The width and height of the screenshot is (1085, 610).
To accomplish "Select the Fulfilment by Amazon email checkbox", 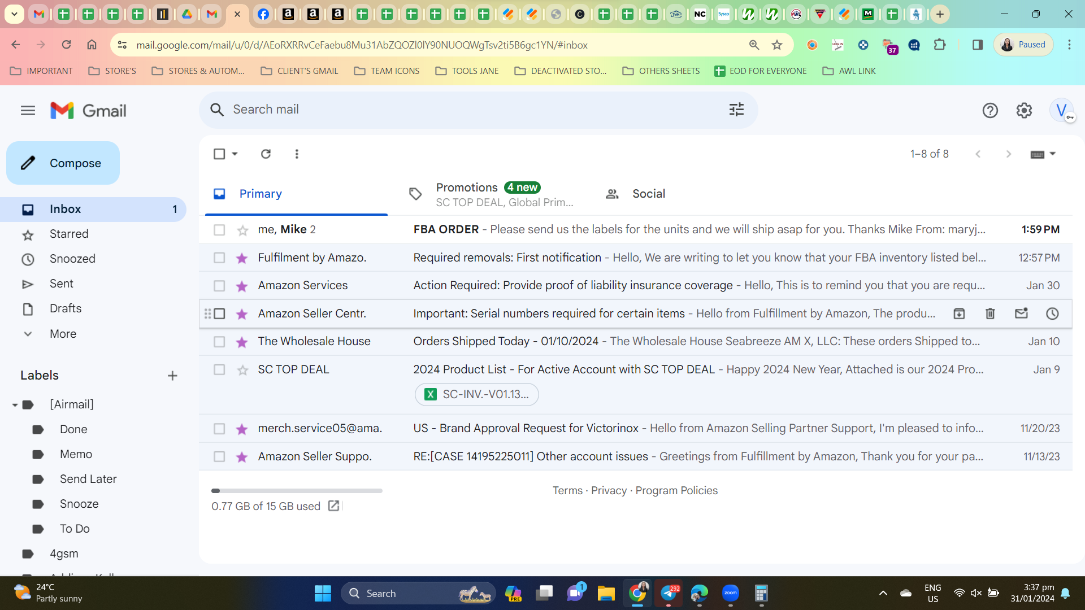I will tap(219, 258).
